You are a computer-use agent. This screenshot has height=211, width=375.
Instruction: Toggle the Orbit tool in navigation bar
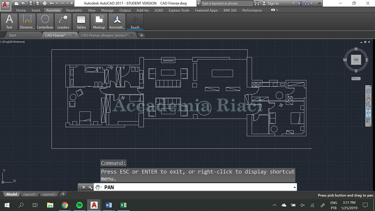click(x=368, y=112)
